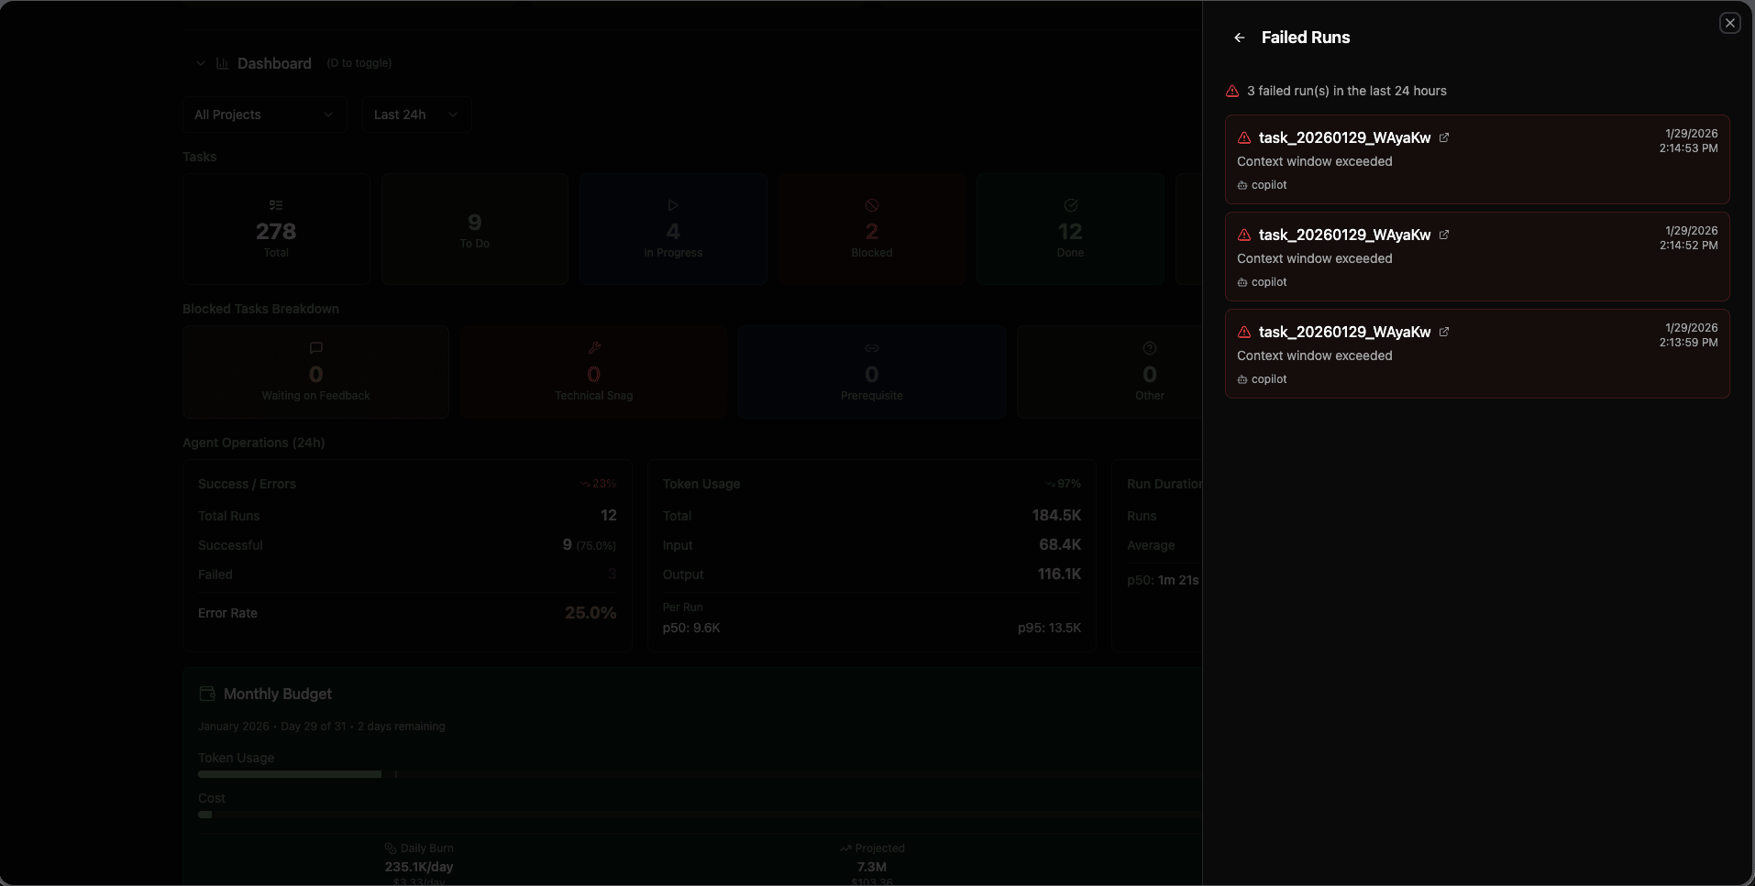Click the copilot agent icon on the 2:13:59 PM run
Image resolution: width=1755 pixels, height=886 pixels.
(1242, 379)
